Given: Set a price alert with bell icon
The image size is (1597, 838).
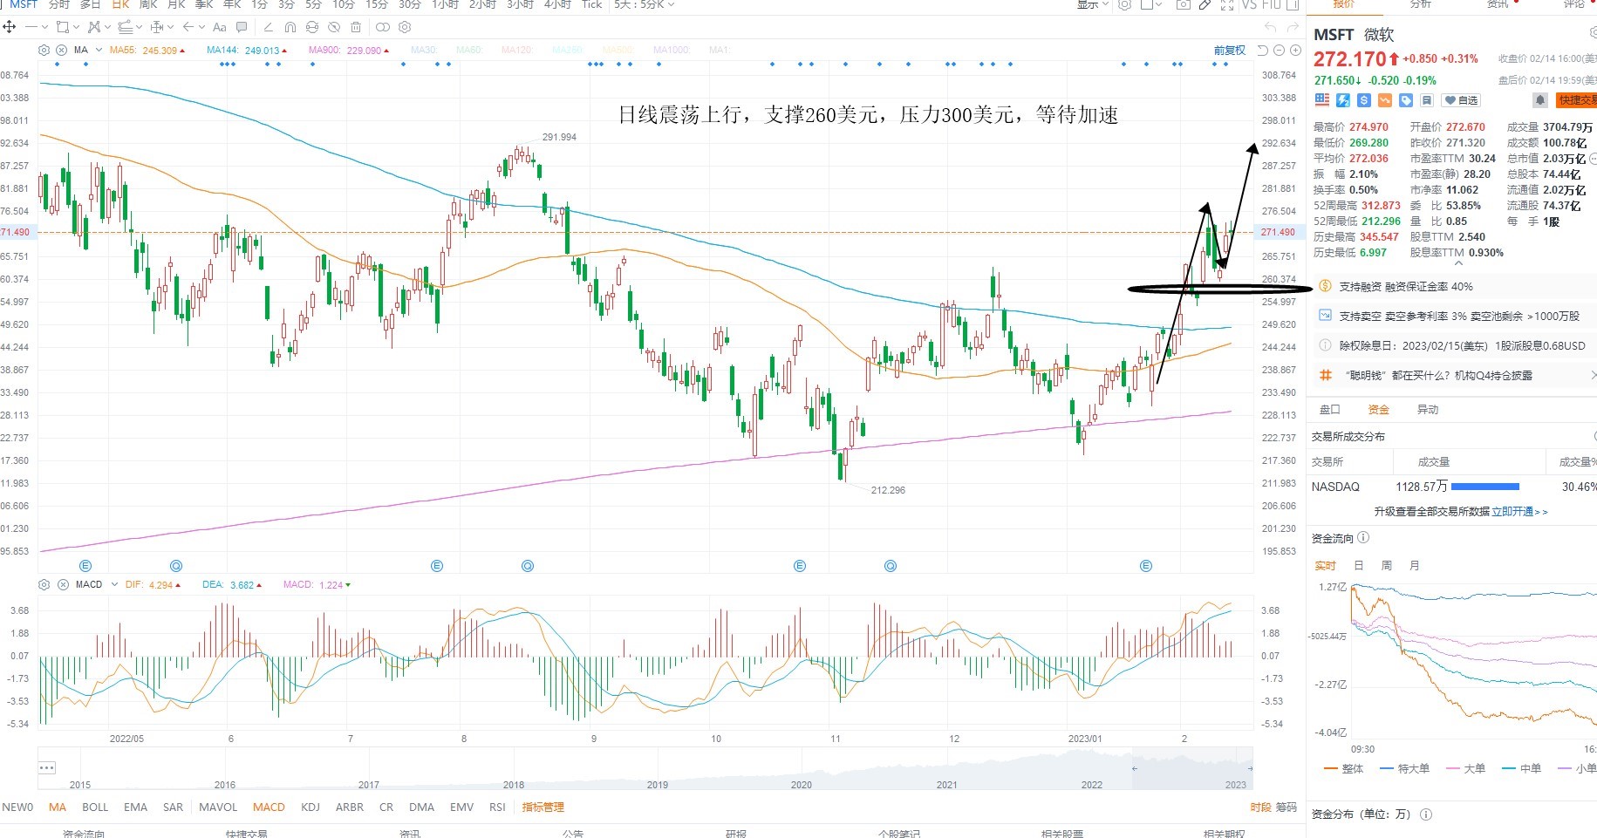Looking at the screenshot, I should click(1540, 100).
